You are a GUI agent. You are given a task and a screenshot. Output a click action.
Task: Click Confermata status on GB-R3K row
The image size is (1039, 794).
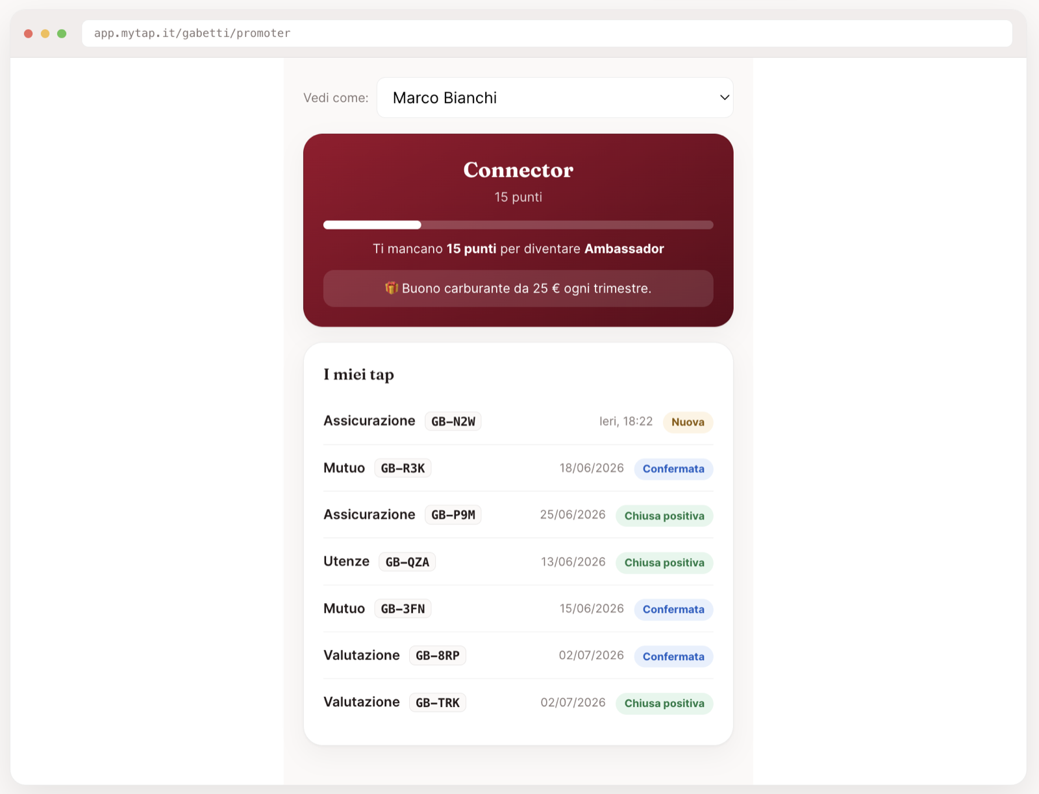673,469
